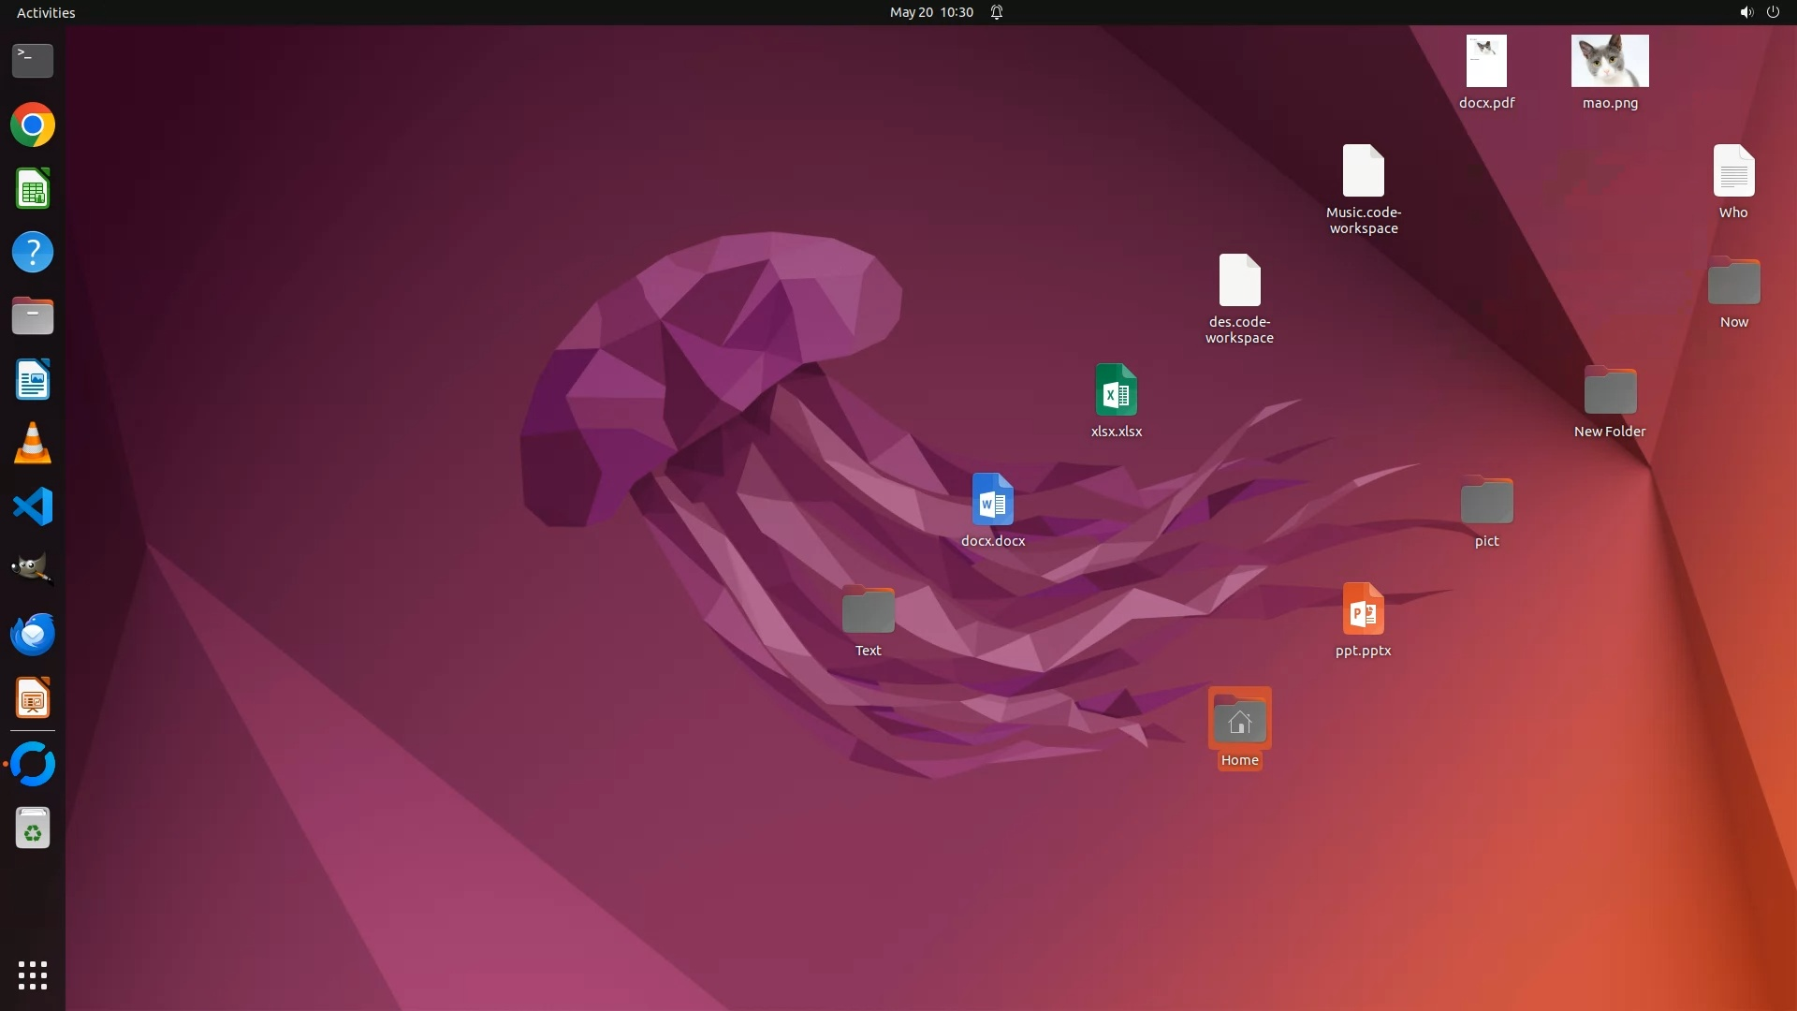
Task: Select the mao.png cat thumbnail
Action: [1610, 62]
